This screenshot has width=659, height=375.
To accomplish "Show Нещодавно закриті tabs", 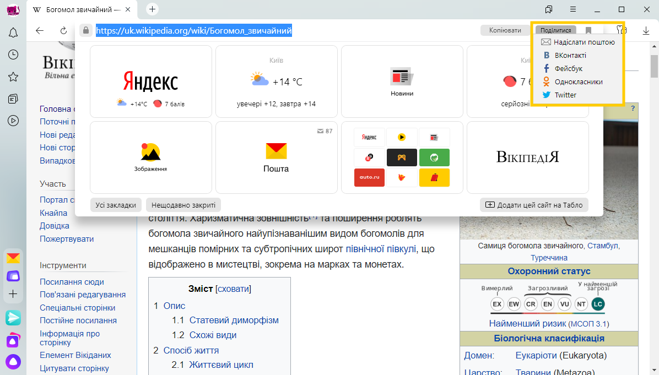I will pyautogui.click(x=183, y=205).
